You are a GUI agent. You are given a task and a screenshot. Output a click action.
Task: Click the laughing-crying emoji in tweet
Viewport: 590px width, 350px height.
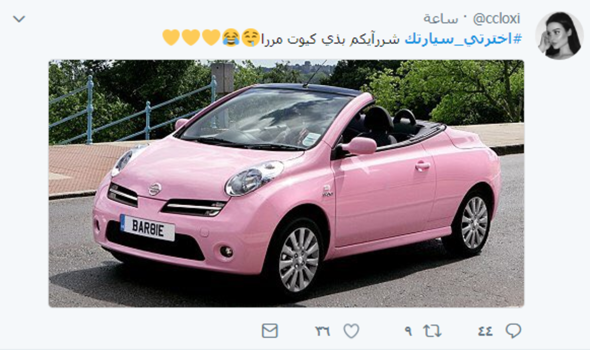[231, 37]
